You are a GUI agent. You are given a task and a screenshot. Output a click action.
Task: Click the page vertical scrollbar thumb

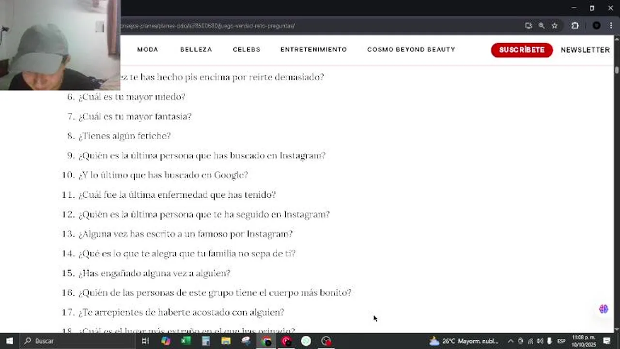pyautogui.click(x=617, y=70)
